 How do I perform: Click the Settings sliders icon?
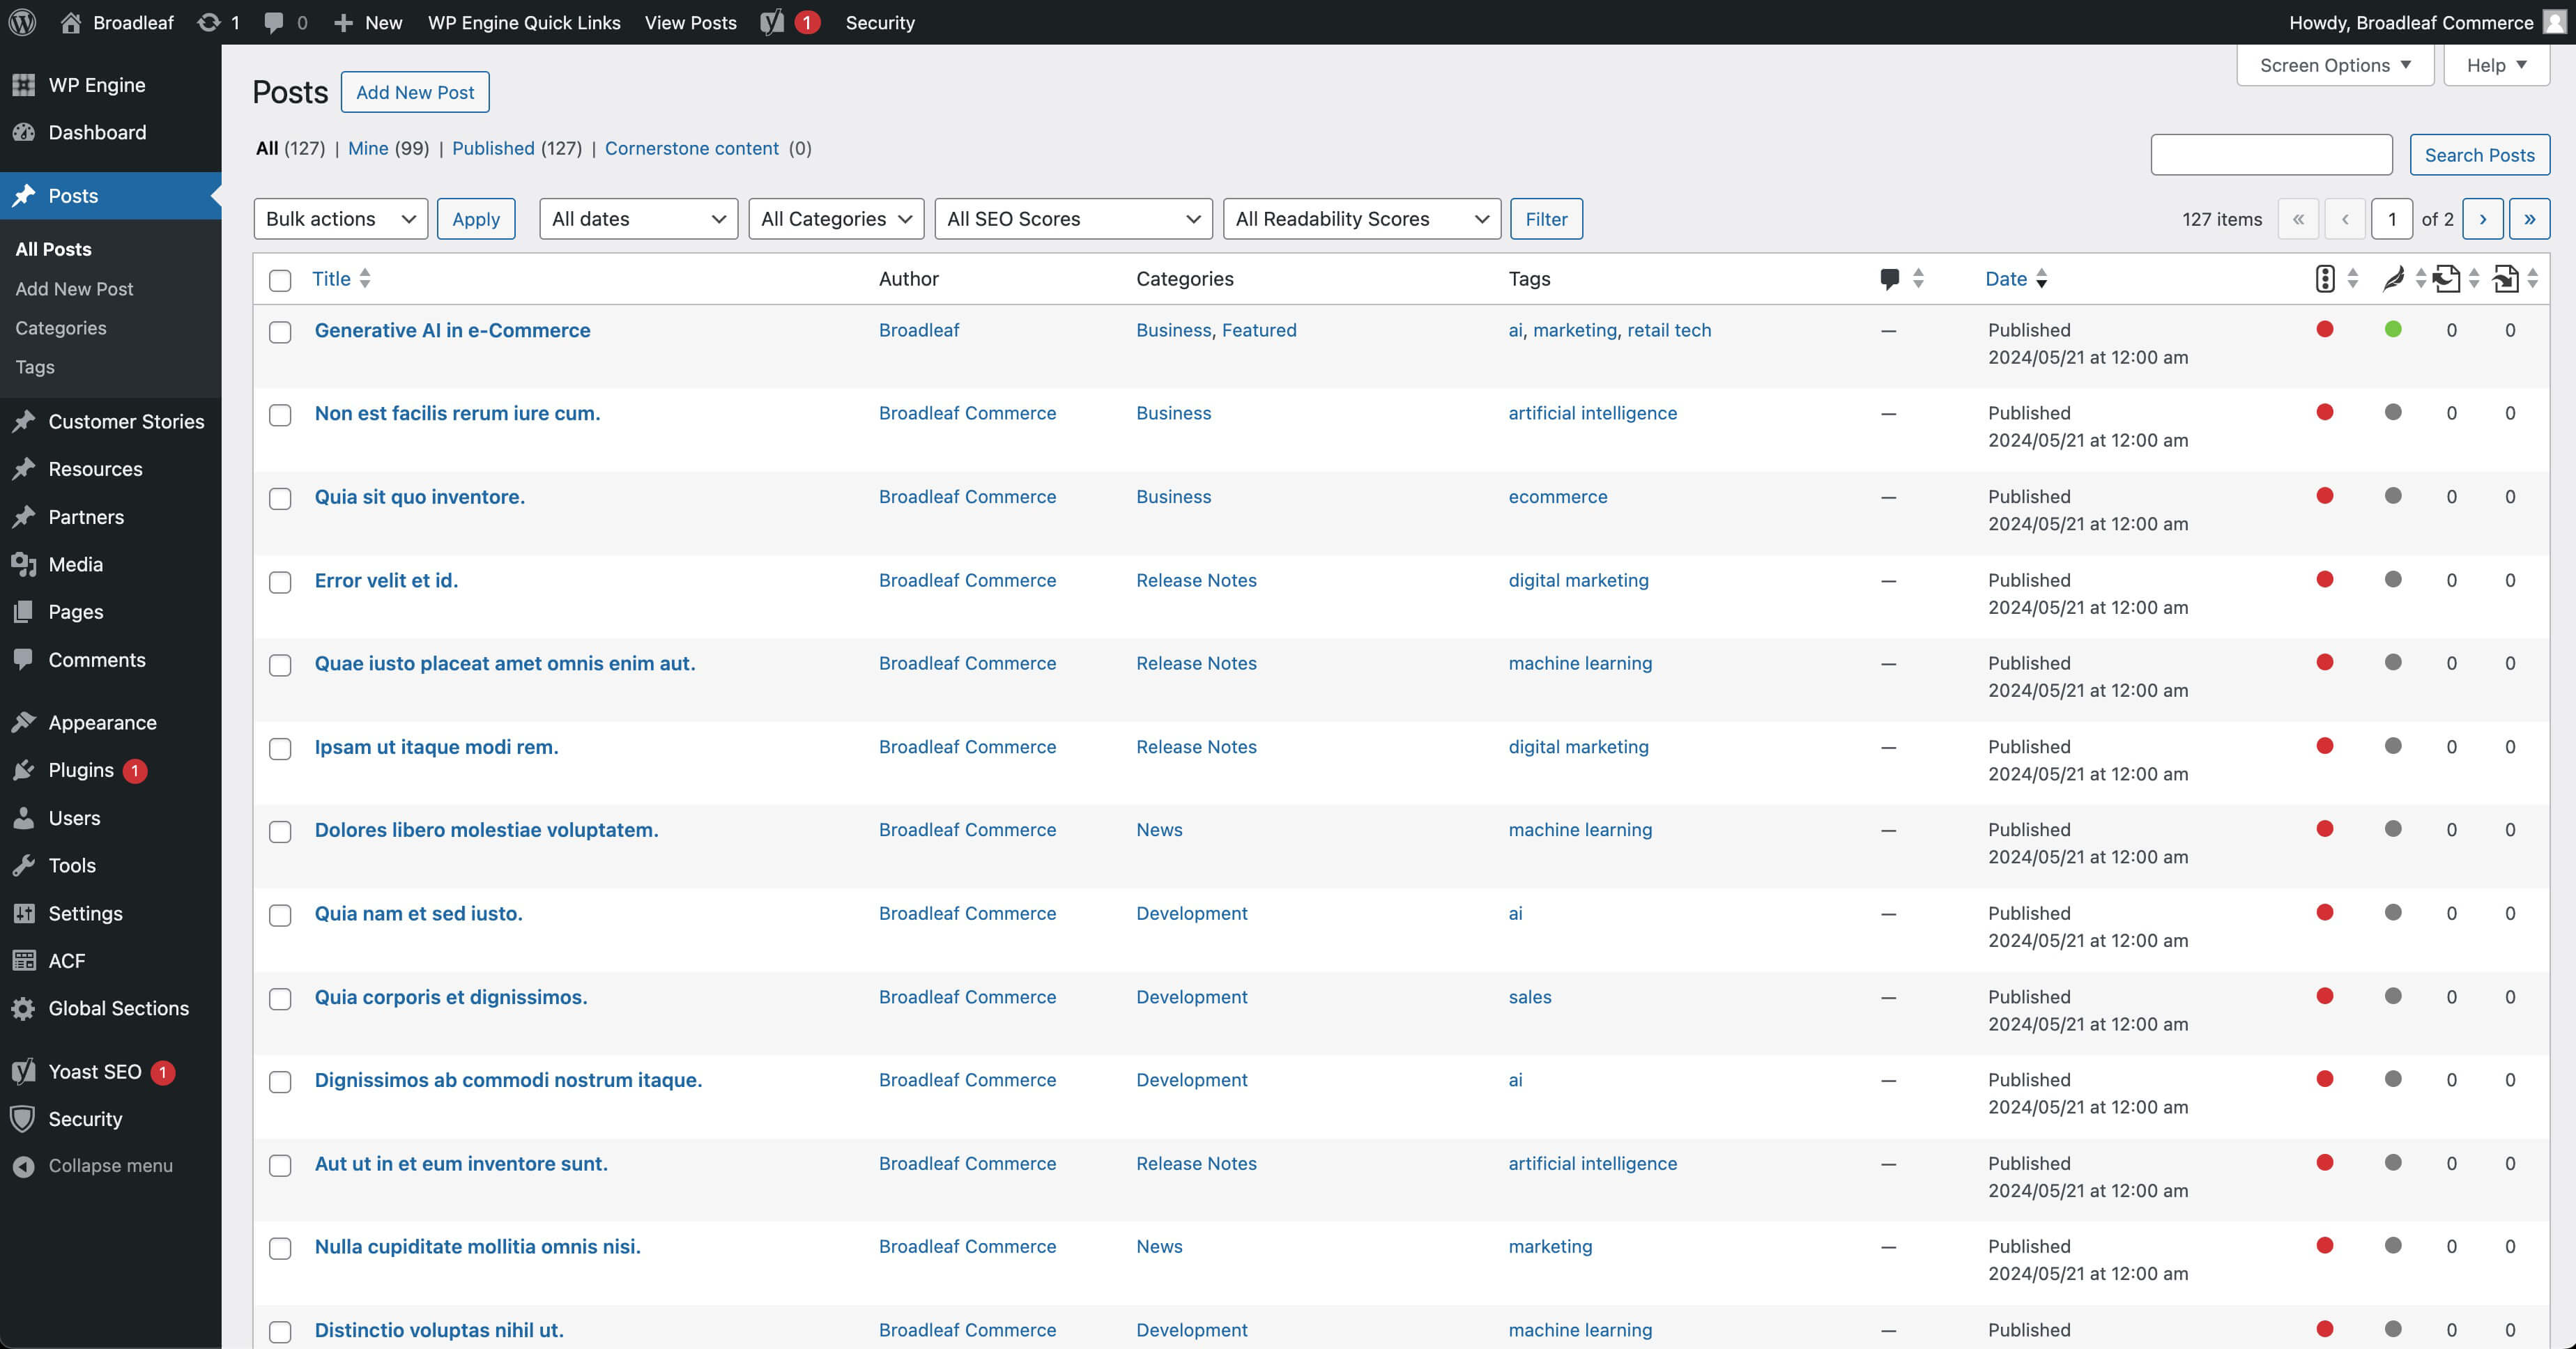click(x=24, y=913)
